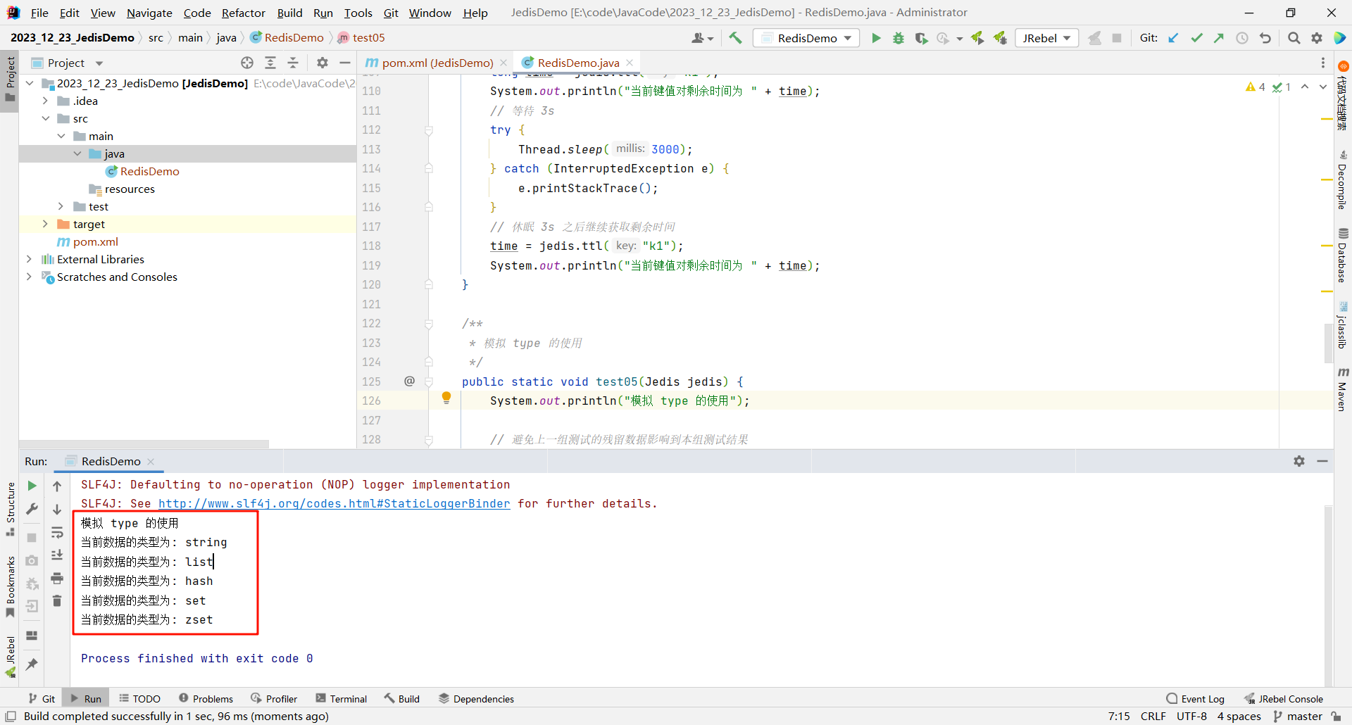The width and height of the screenshot is (1352, 725).
Task: Run RedisDemo with the green play button
Action: pyautogui.click(x=876, y=38)
